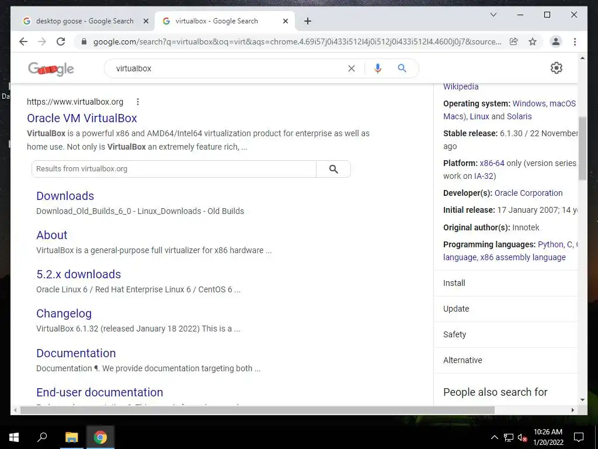598x449 pixels.
Task: Focus the Chrome address bar
Action: pos(297,42)
